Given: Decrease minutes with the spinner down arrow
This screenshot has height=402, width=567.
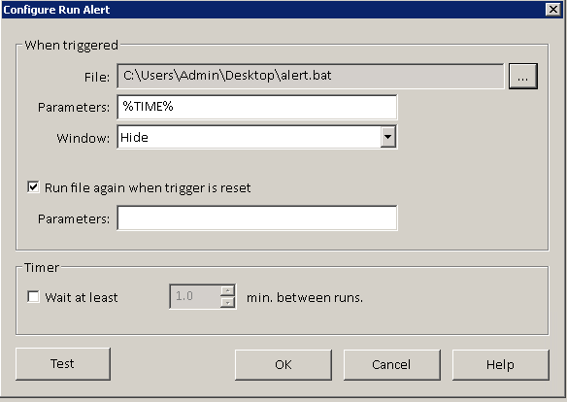Looking at the screenshot, I should (x=227, y=303).
